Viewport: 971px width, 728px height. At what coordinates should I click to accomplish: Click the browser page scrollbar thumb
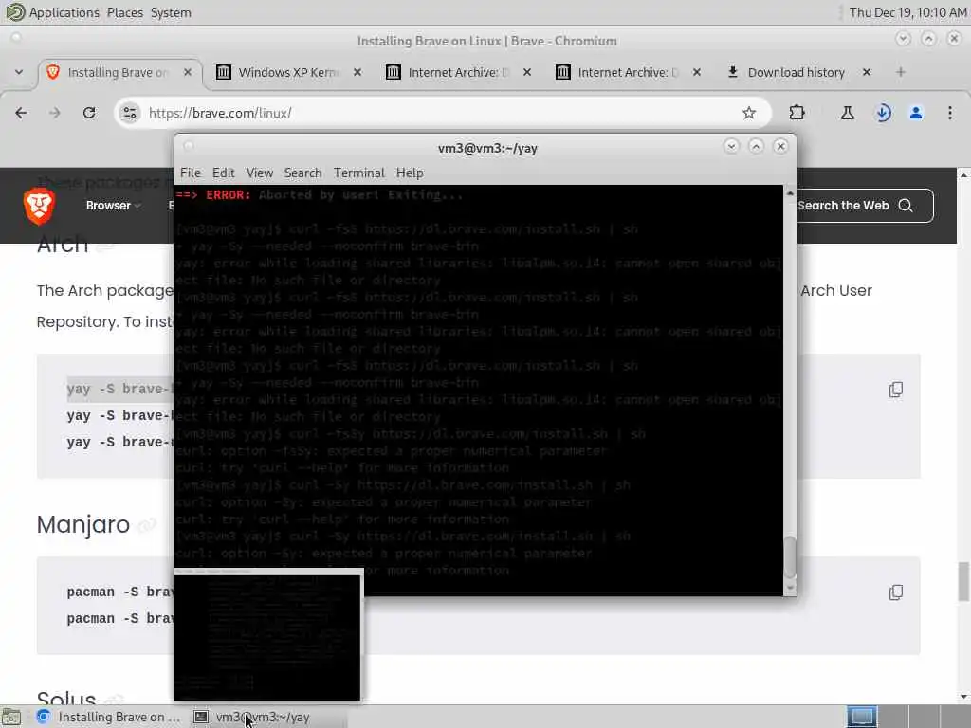[x=963, y=581]
